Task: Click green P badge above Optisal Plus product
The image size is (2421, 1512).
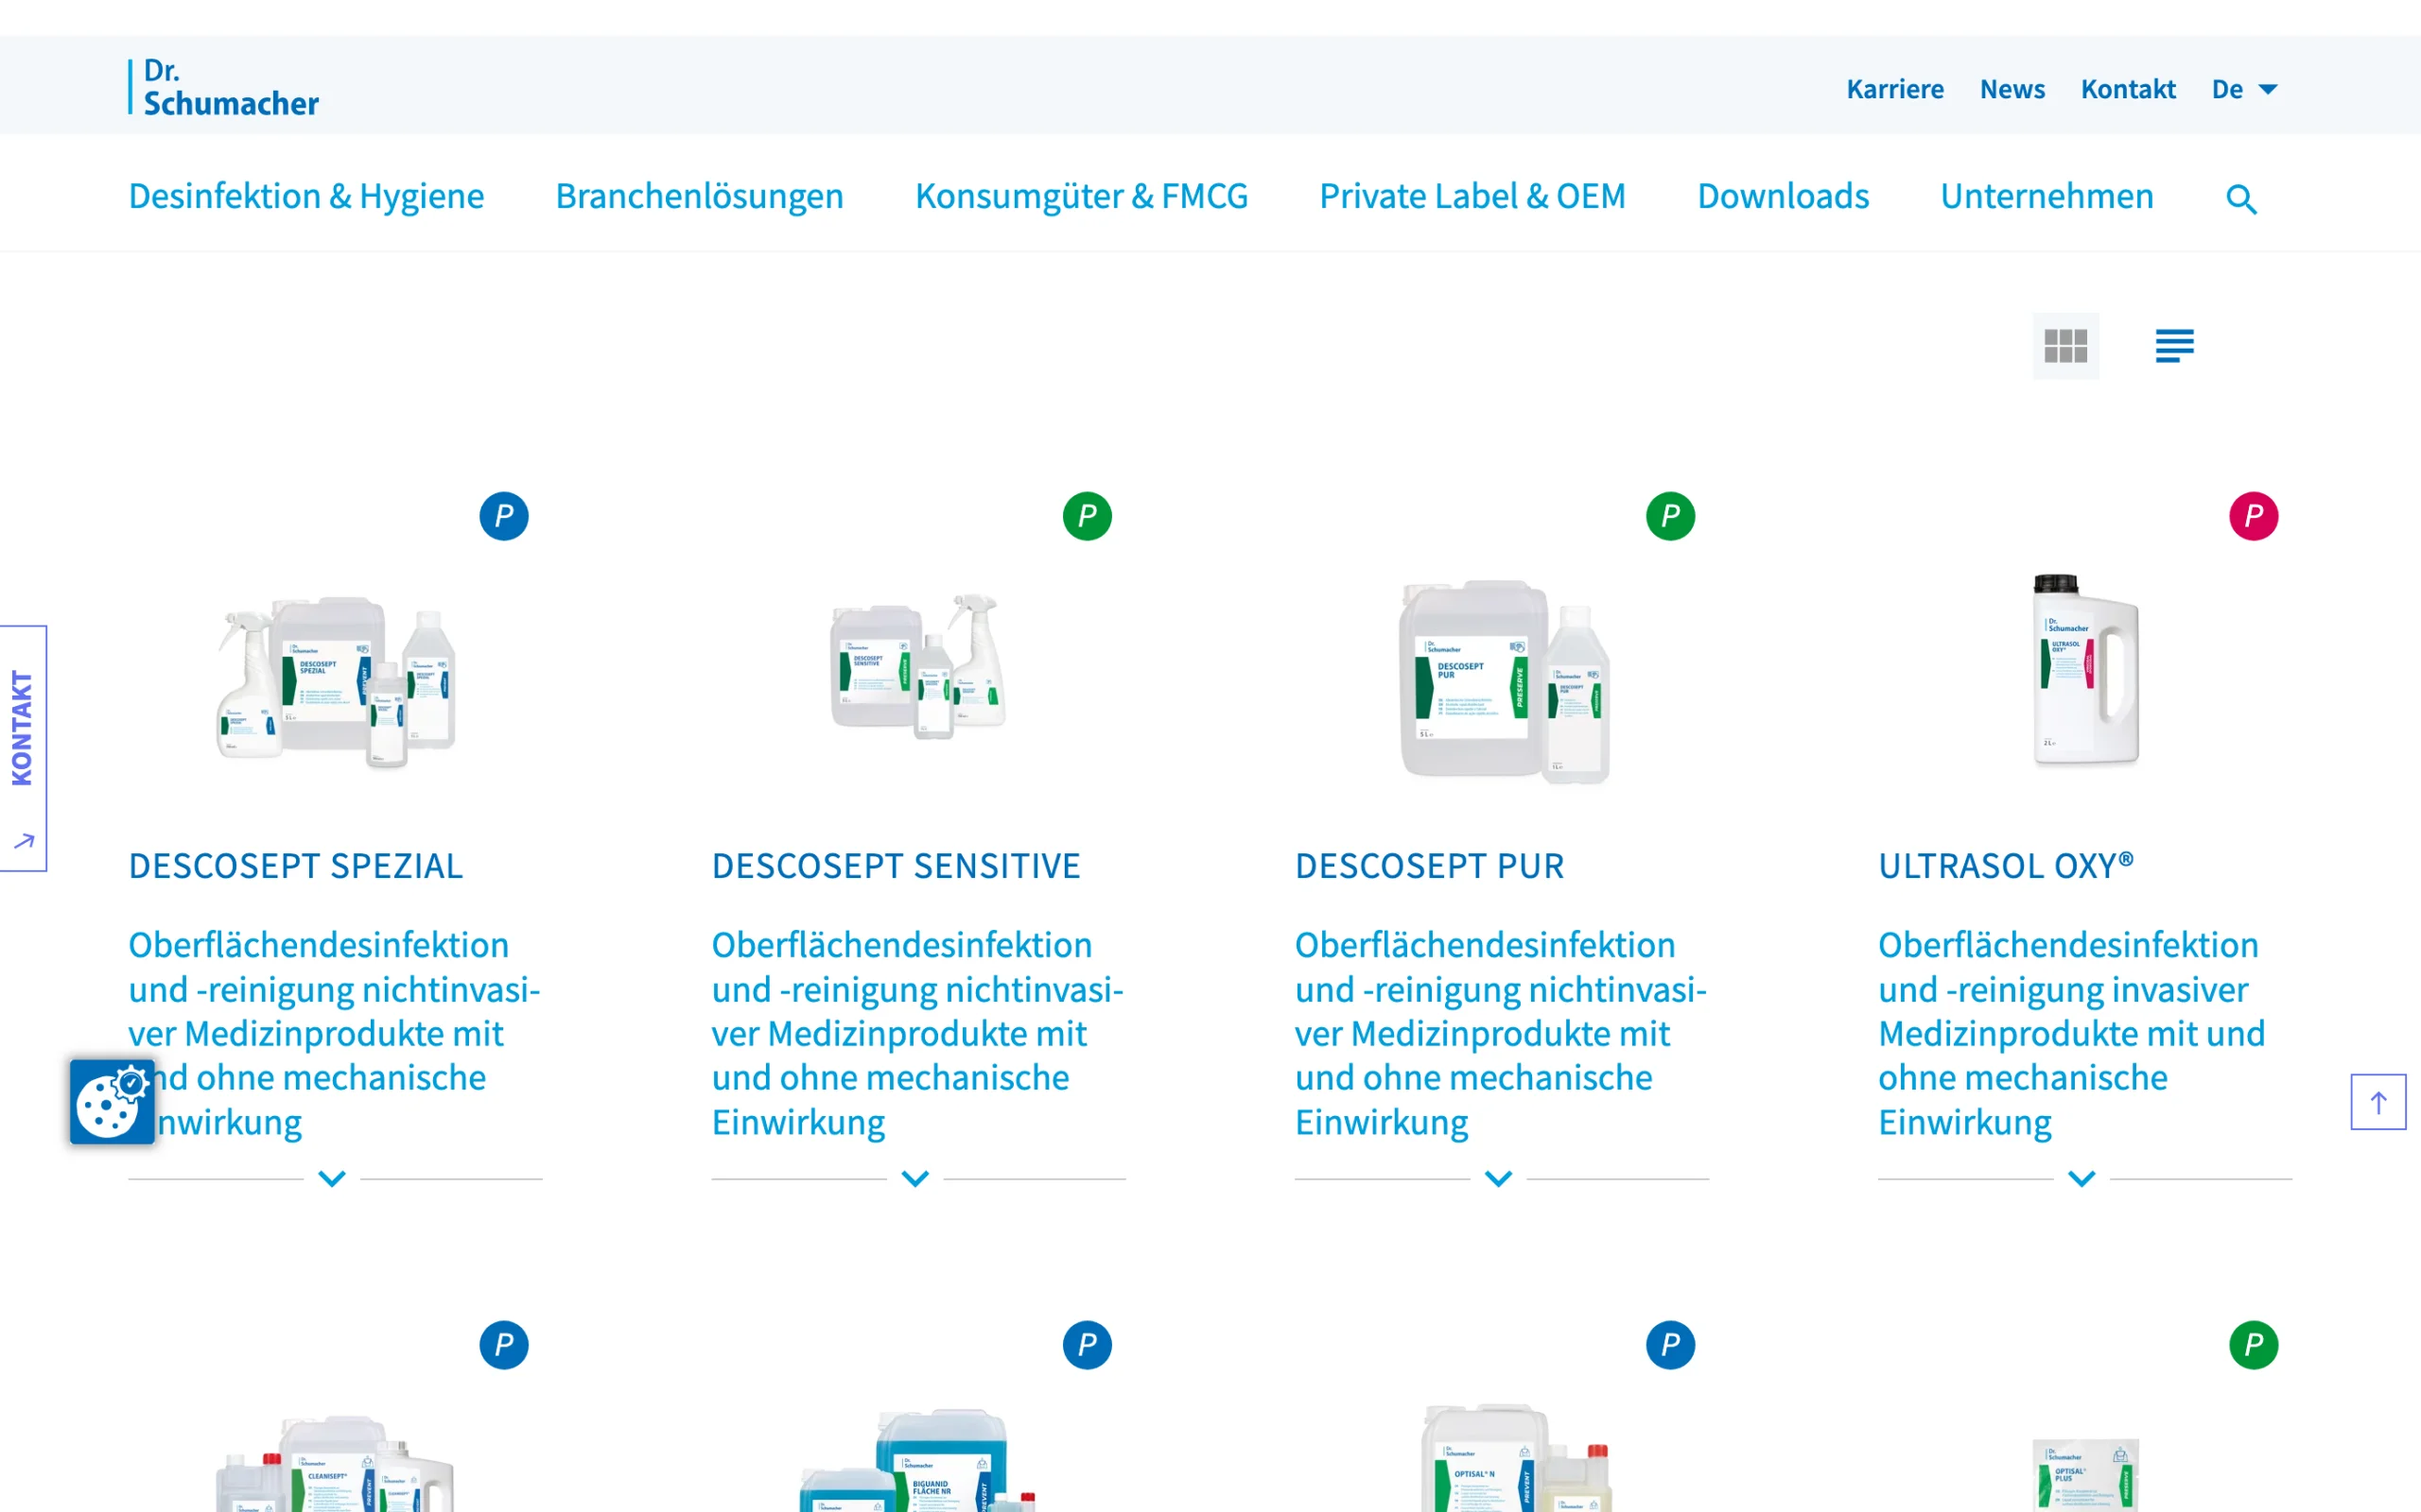Action: coord(2254,1345)
